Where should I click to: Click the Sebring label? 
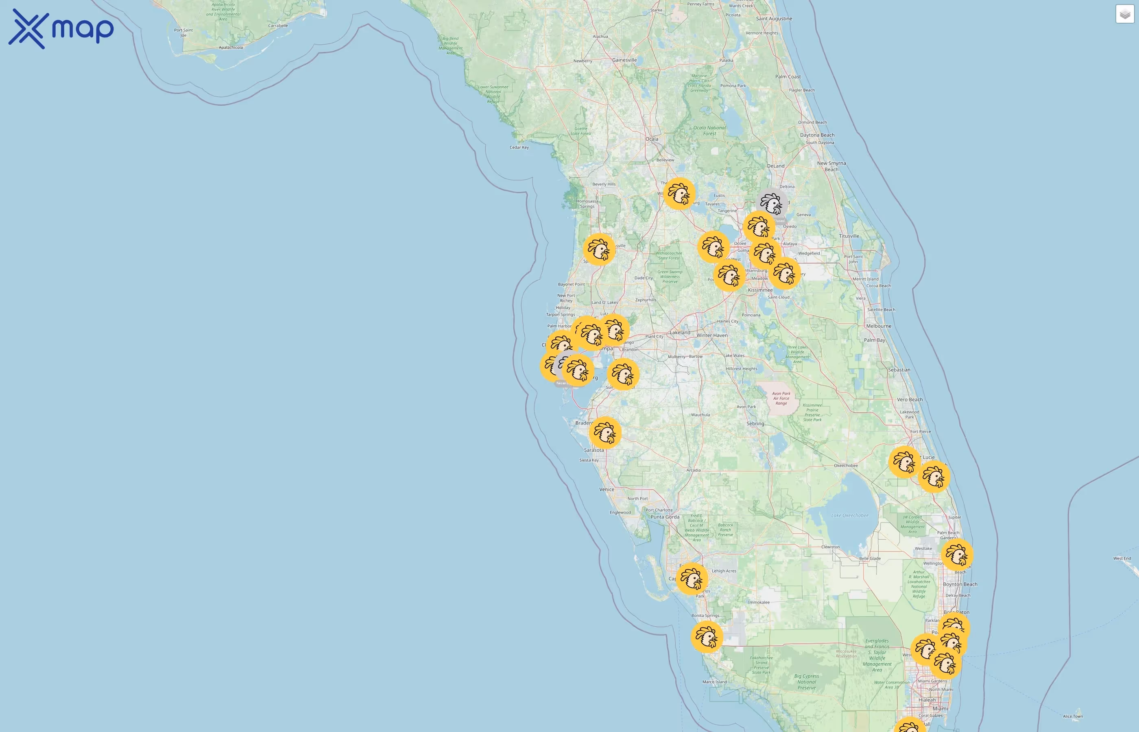pos(755,423)
